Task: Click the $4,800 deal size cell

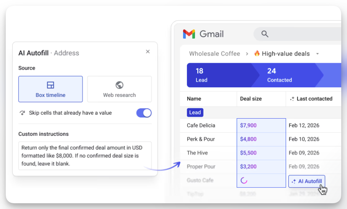Action: coord(248,139)
